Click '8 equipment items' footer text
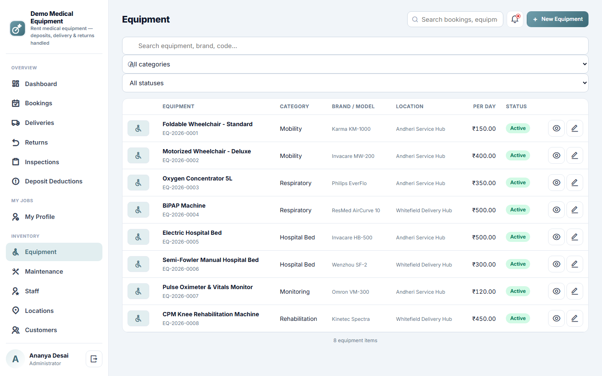This screenshot has width=602, height=376. tap(355, 340)
